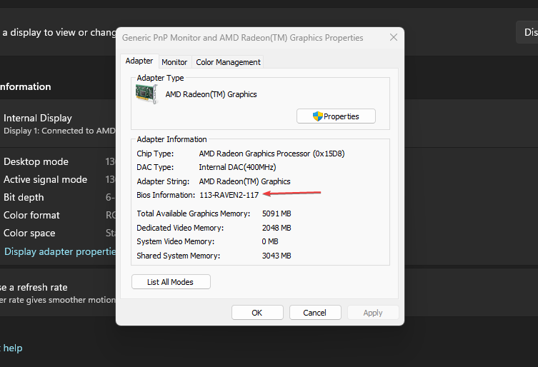Select Internal Display entry in Settings
This screenshot has height=367, width=538.
tap(58, 124)
